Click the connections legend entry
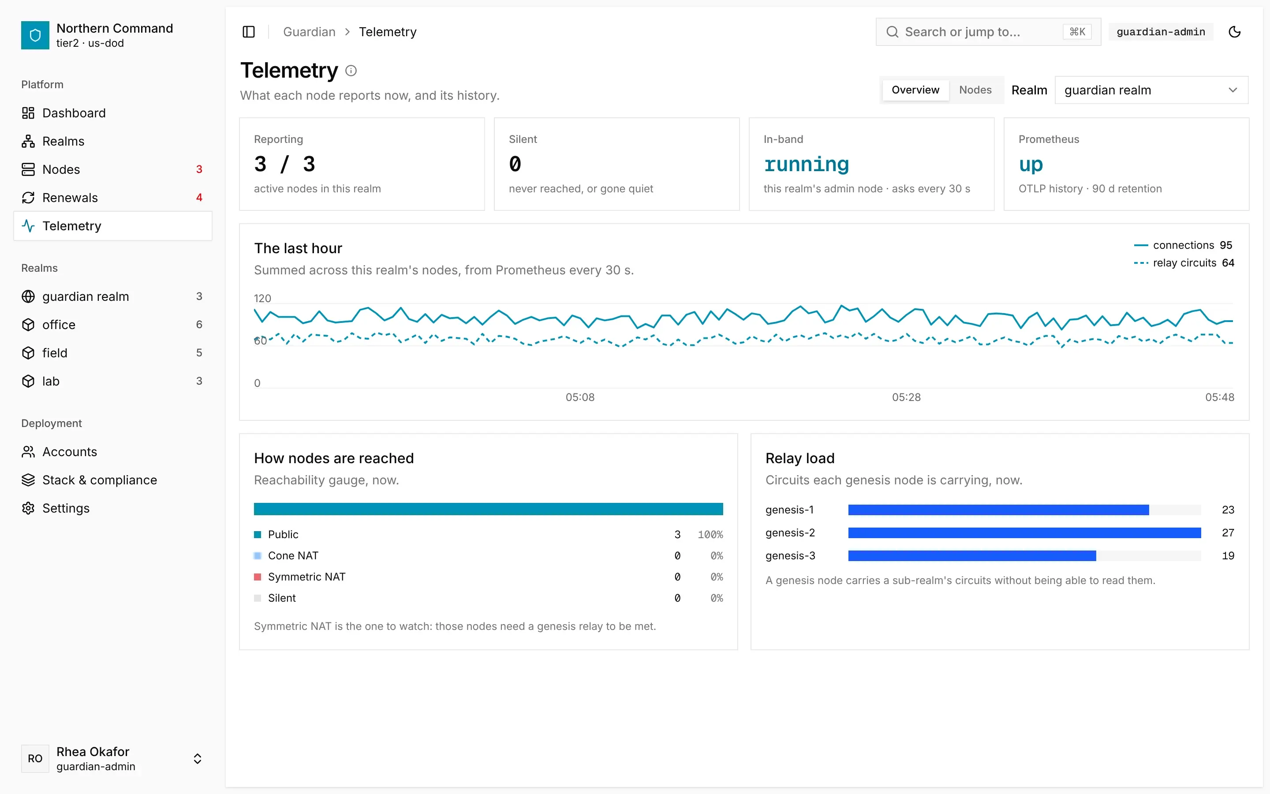The image size is (1270, 794). 1183,245
